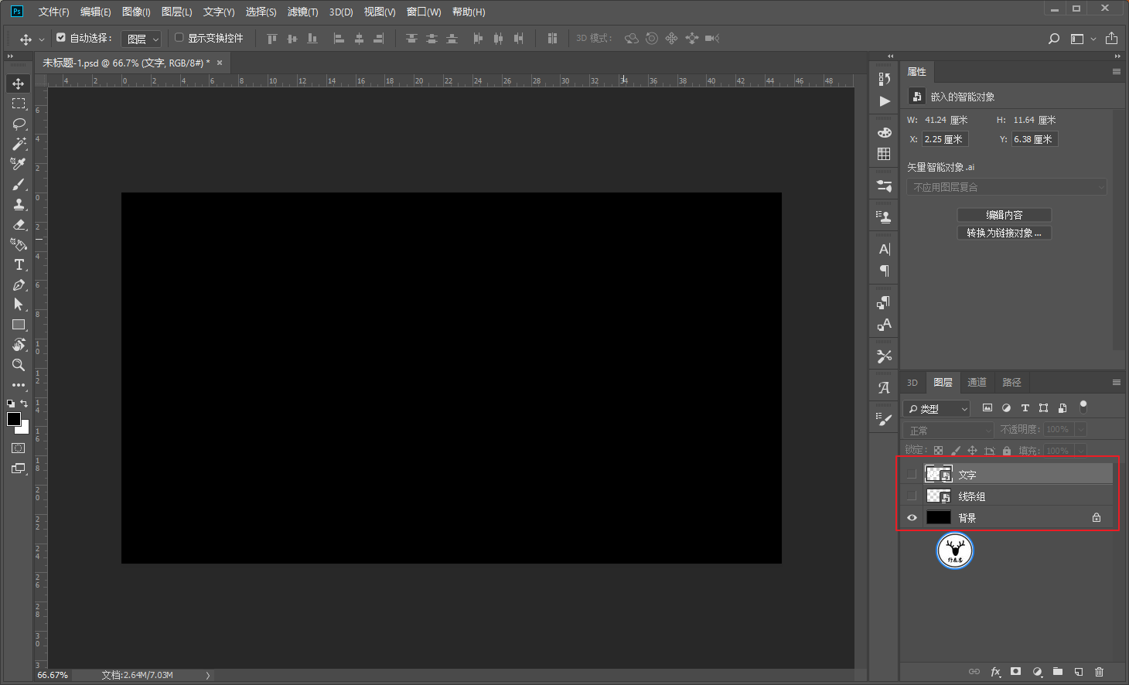The width and height of the screenshot is (1129, 685).
Task: Show the 文字 layer visibility
Action: point(912,474)
